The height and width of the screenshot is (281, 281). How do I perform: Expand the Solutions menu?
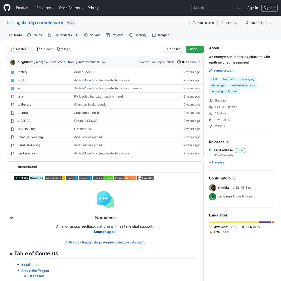coord(46,8)
